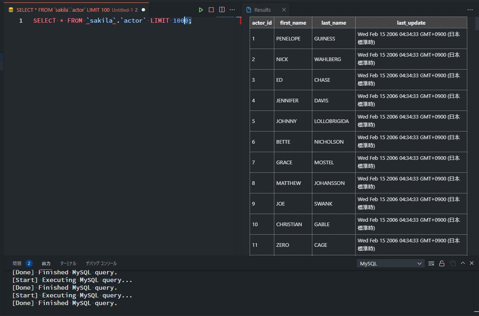
Task: Select the GRACE cell
Action: click(x=293, y=162)
